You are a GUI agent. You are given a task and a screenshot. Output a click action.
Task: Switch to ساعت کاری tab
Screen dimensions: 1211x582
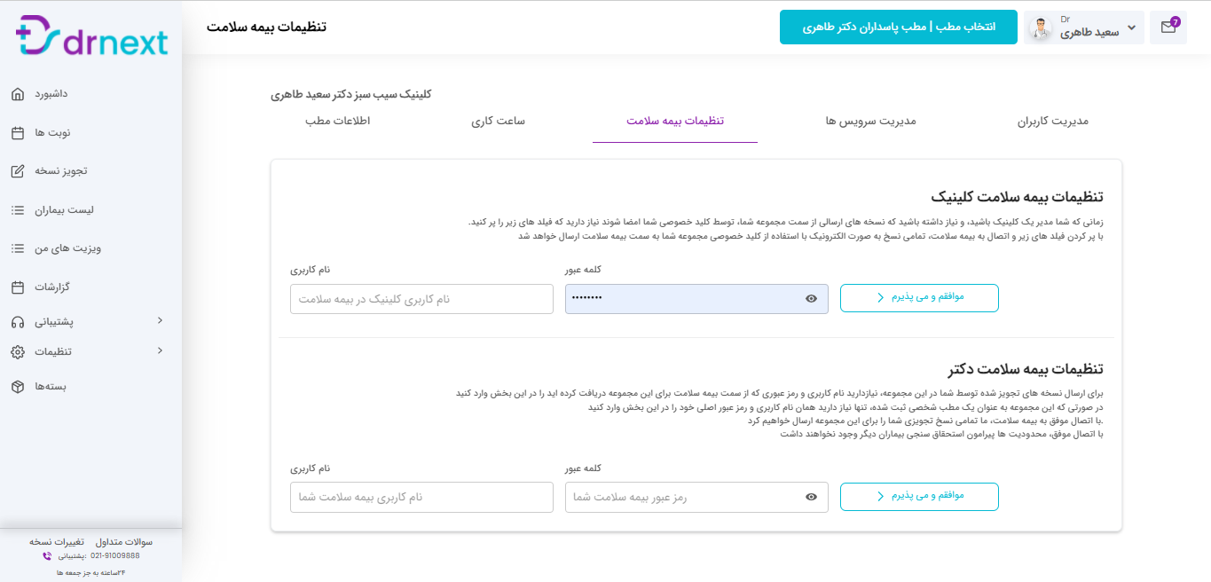(499, 121)
